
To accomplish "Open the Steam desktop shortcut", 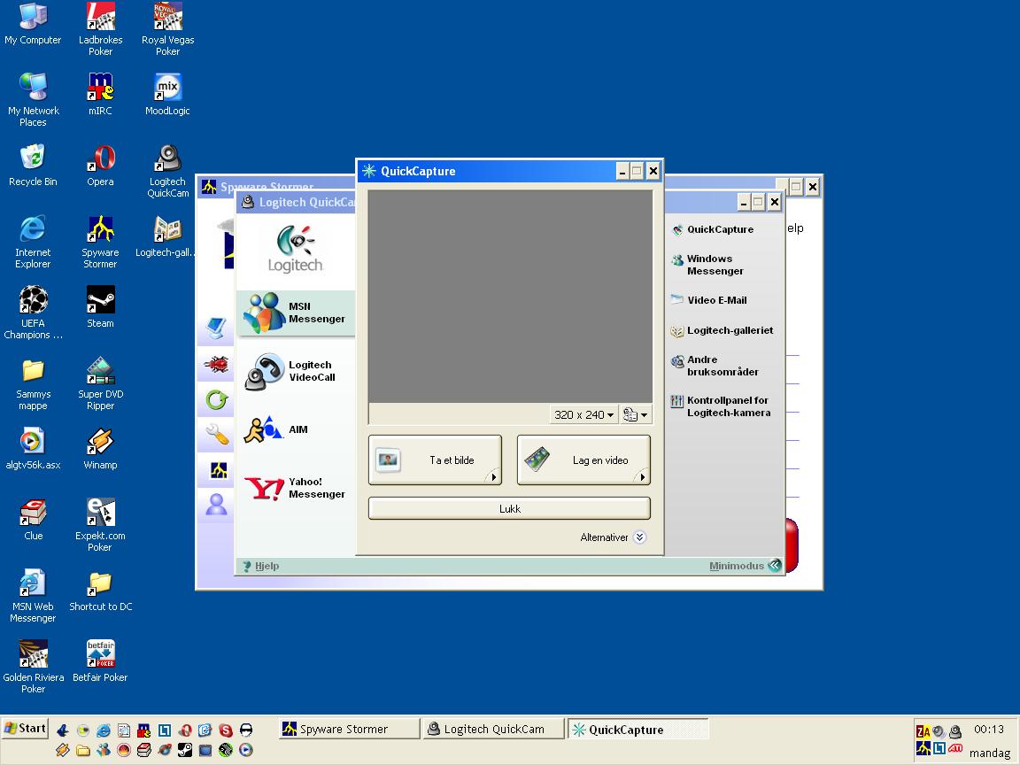I will (x=100, y=301).
